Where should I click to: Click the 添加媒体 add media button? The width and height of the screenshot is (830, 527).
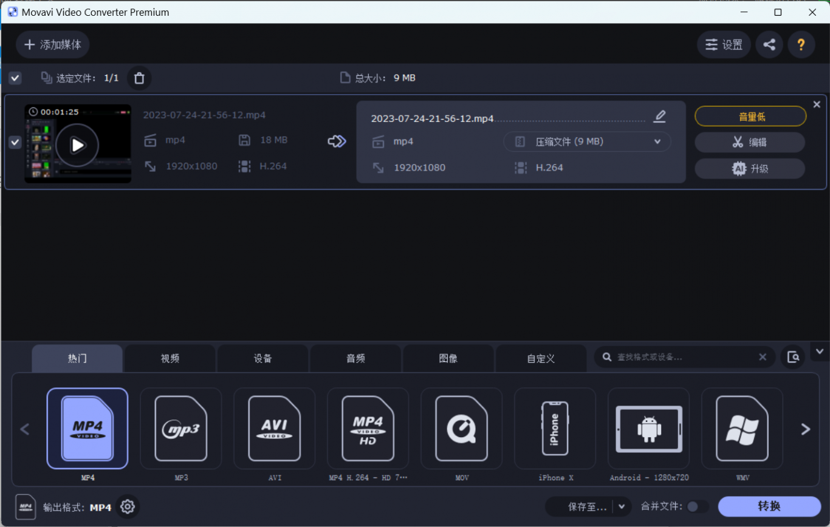coord(53,44)
